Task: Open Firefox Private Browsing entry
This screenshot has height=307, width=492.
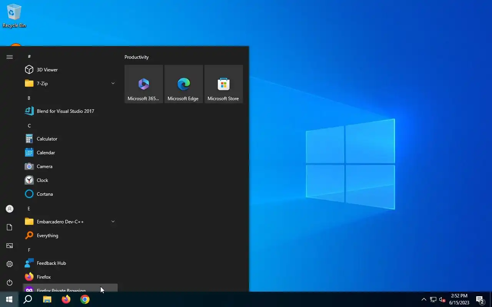Action: pos(70,288)
